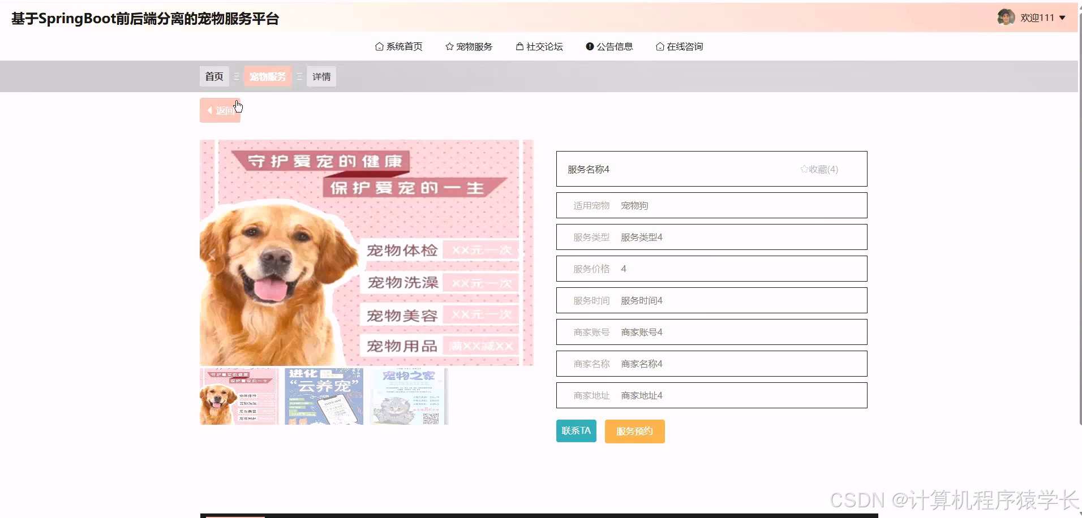Click the 宠物狗 applicable pet value
Viewport: 1082px width, 518px height.
pyautogui.click(x=634, y=205)
